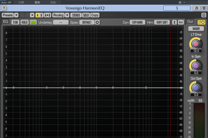This screenshot has height=138, width=208.
Task: Click the In Gain knob
Action: point(196,66)
